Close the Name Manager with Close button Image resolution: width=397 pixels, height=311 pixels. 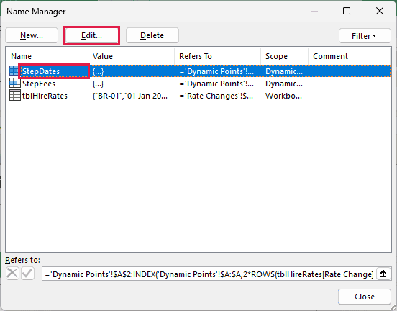pos(365,297)
